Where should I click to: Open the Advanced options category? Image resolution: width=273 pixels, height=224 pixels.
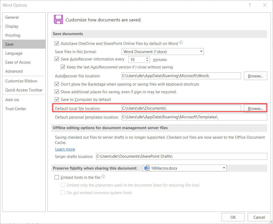pos(24,71)
